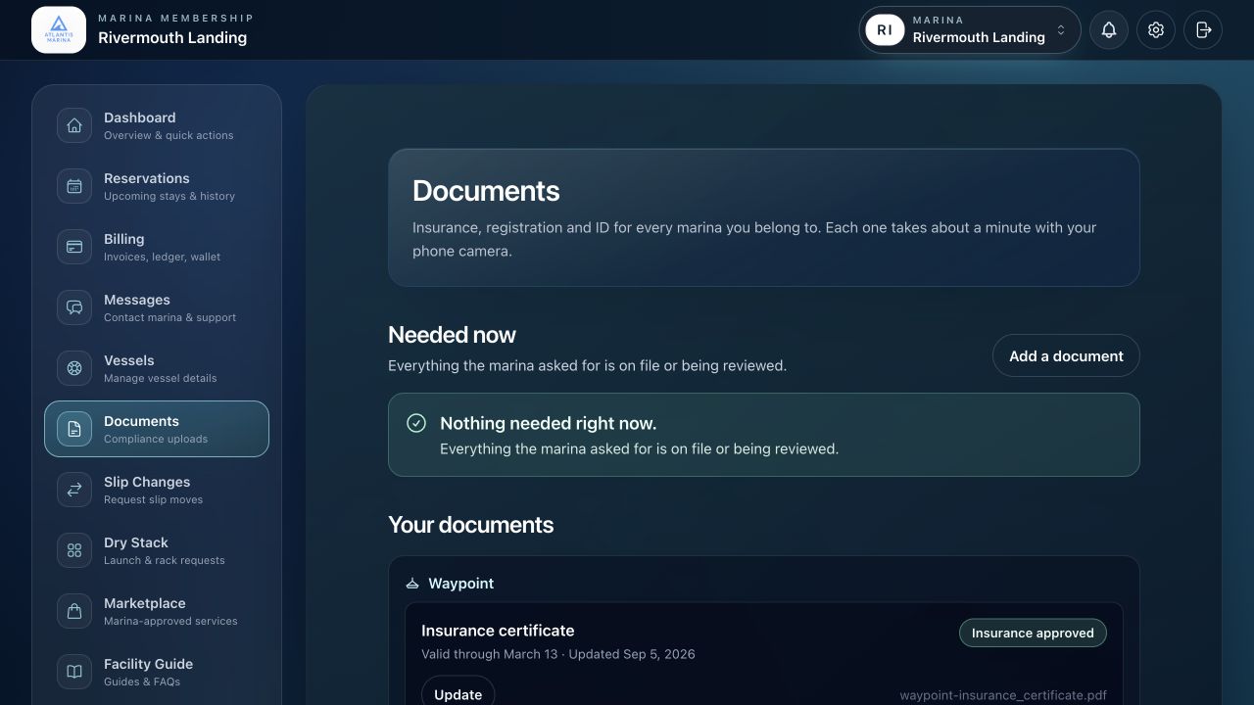Viewport: 1254px width, 705px height.
Task: Open settings gear in header
Action: (x=1156, y=30)
